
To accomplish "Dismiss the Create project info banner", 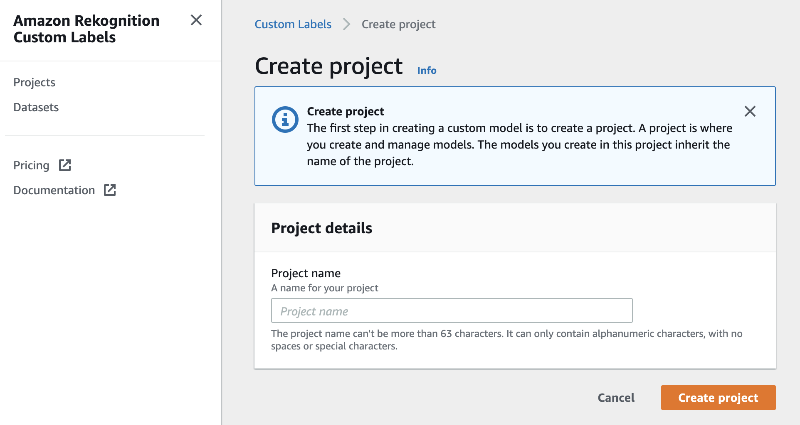I will [x=750, y=111].
